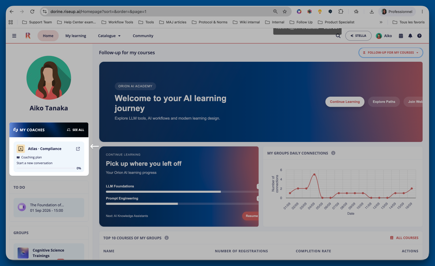Open the Professionnel profile menu
The height and width of the screenshot is (266, 435).
pyautogui.click(x=397, y=12)
